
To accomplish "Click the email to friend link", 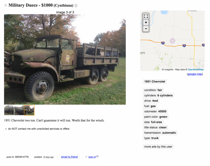I will (69, 157).
